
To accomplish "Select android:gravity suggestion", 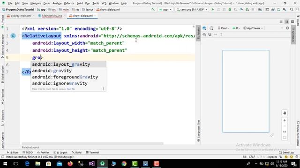I will pyautogui.click(x=68, y=70).
